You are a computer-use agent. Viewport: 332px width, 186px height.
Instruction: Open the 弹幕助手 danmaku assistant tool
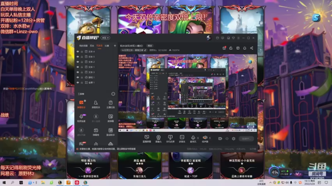[x=81, y=105]
